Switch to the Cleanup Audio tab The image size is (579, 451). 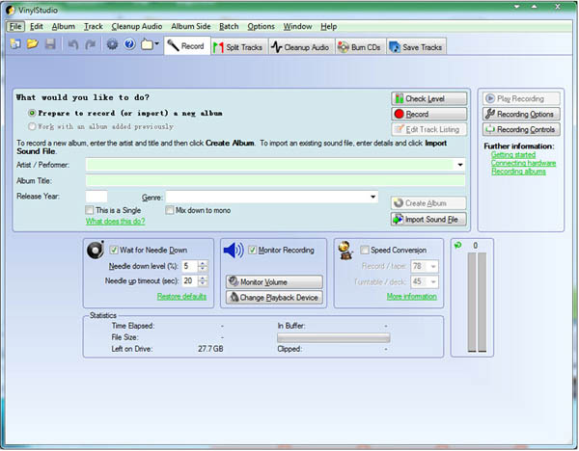coord(302,47)
